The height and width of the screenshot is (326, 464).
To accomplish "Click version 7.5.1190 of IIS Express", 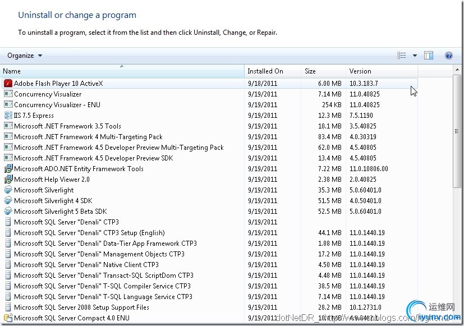I will click(x=361, y=116).
